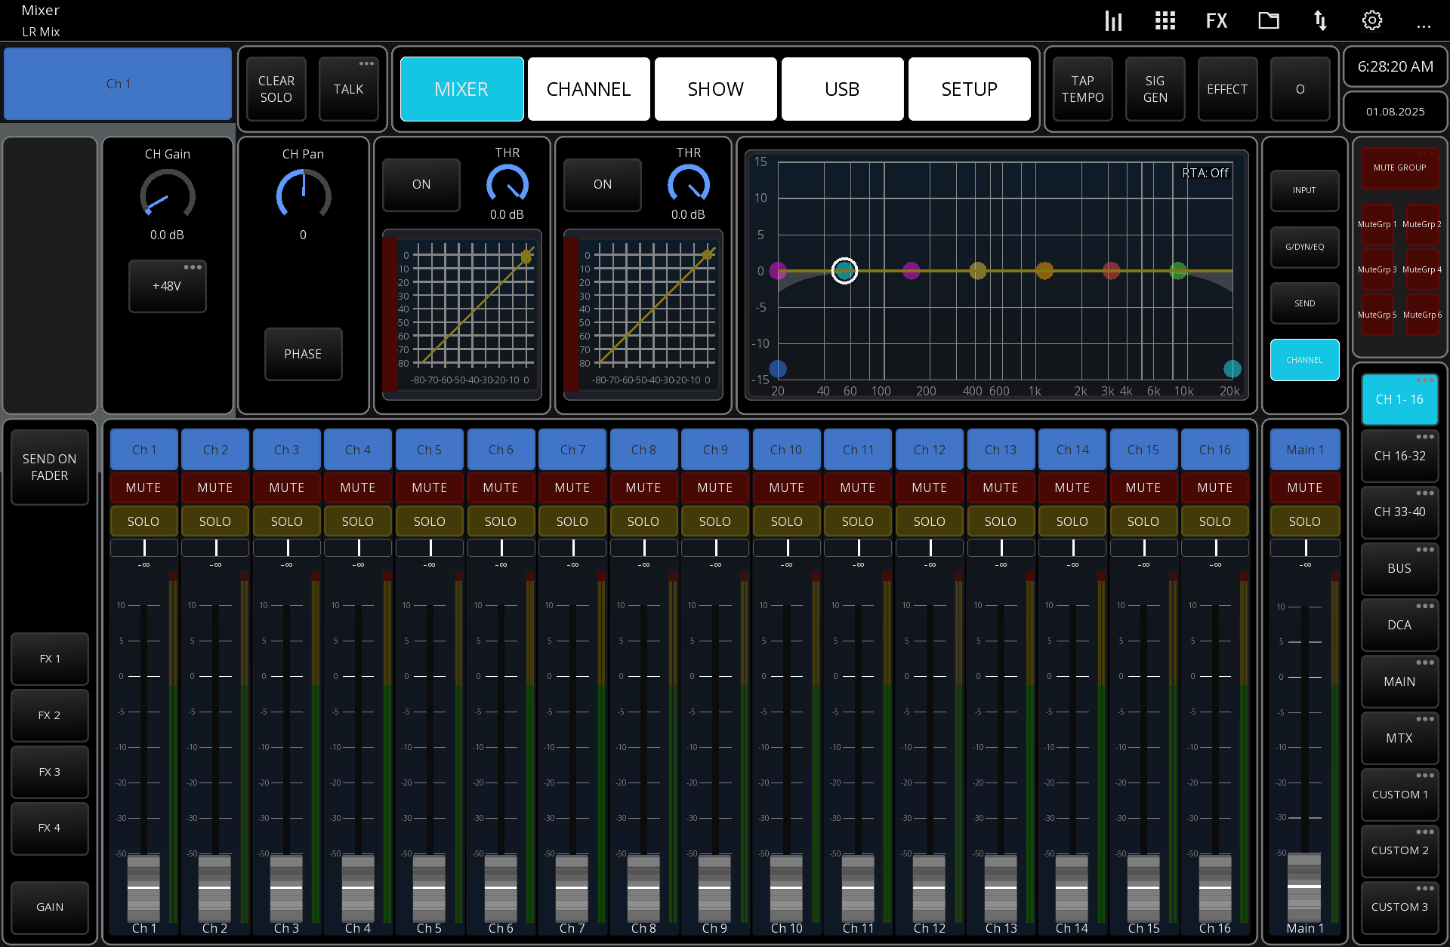Open the scenes folder icon
1450x947 pixels.
pyautogui.click(x=1269, y=20)
